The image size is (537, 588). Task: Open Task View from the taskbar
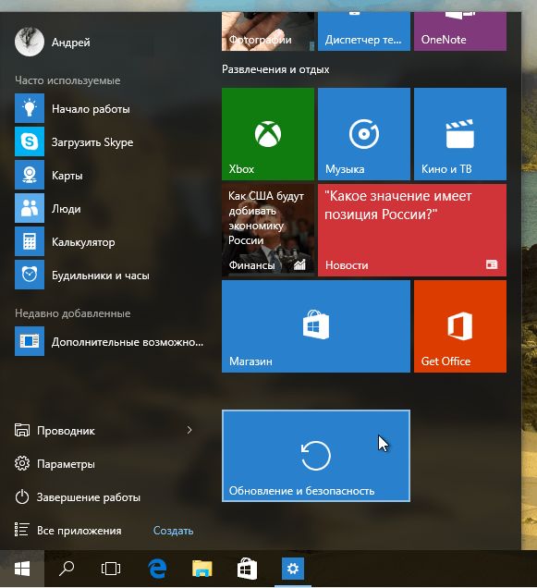point(111,569)
